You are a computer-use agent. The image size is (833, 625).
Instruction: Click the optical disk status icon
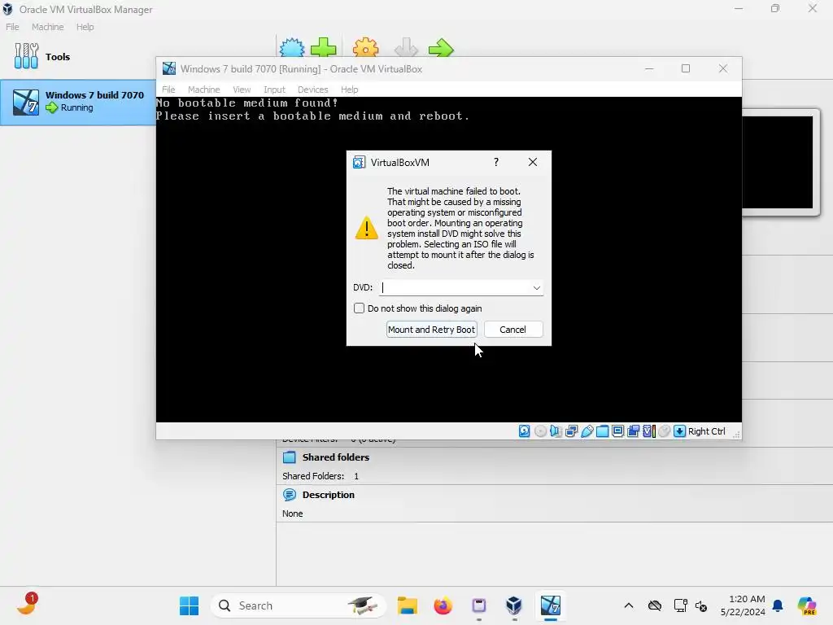coord(540,431)
